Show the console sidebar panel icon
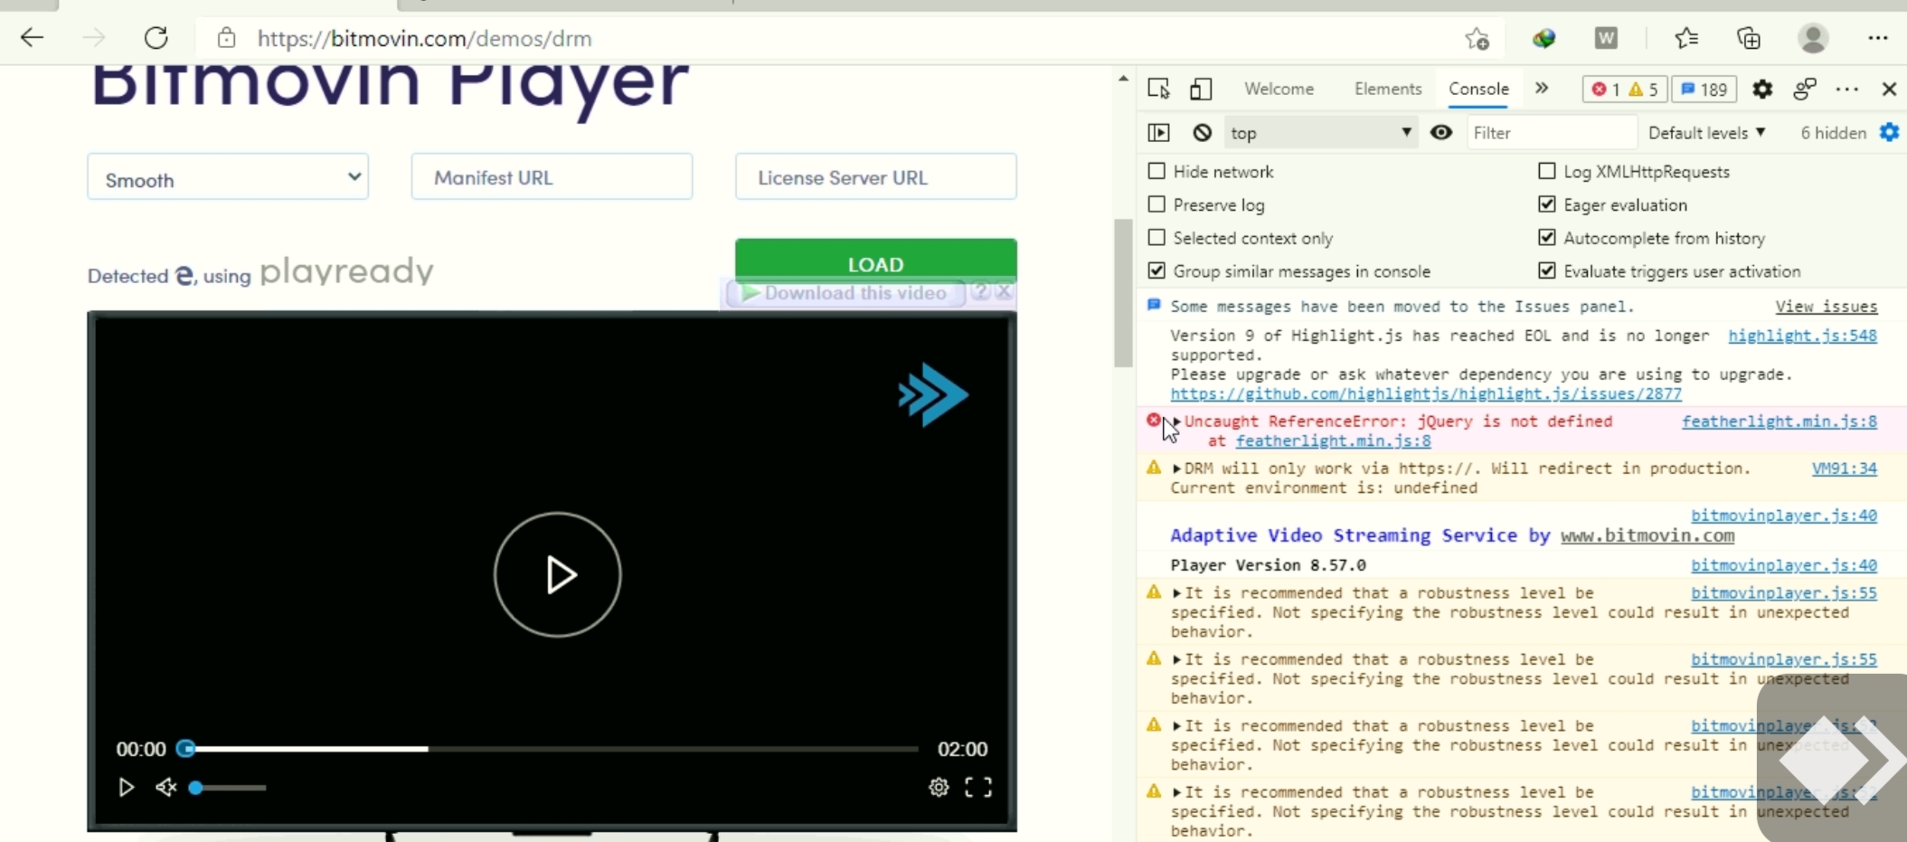 pyautogui.click(x=1158, y=133)
